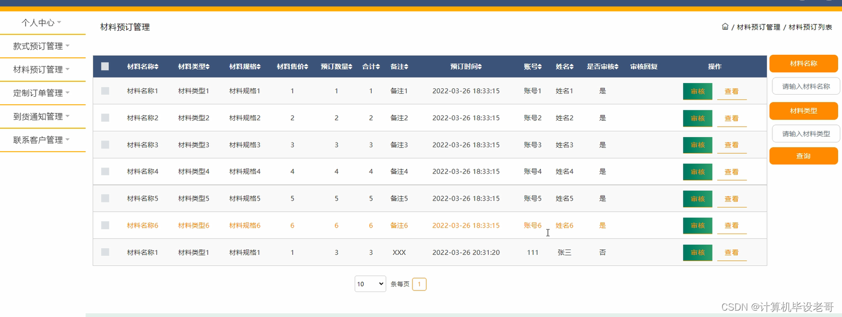842x317 pixels.
Task: Click the 材料类型4 cell
Action: click(x=194, y=172)
